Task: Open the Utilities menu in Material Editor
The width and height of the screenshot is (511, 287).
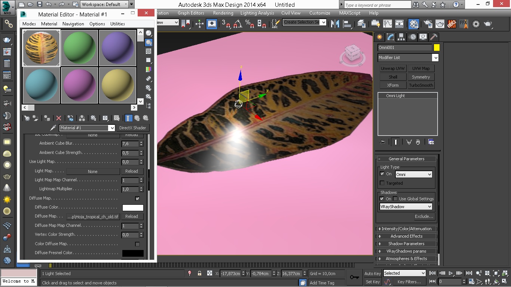Action: click(x=117, y=24)
